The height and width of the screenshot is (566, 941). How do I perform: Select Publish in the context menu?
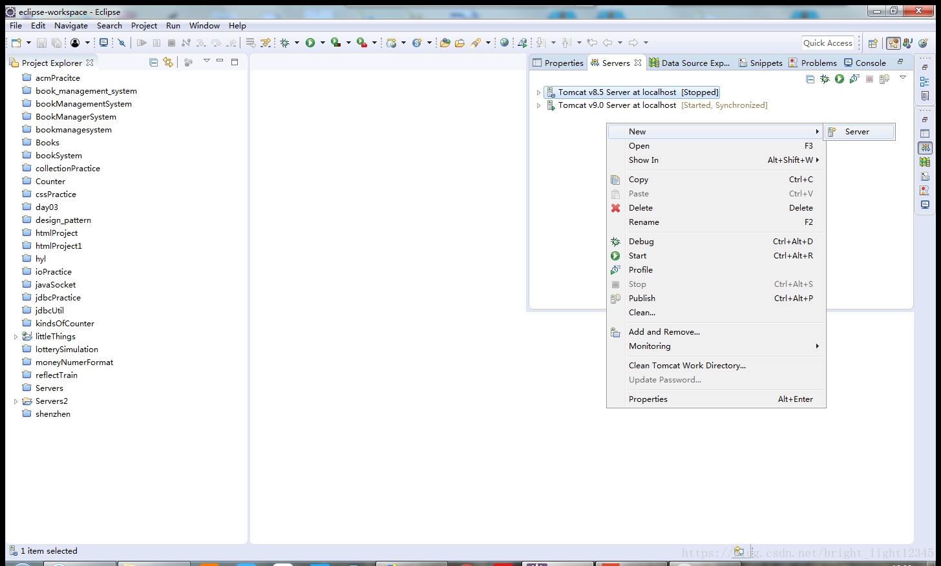[716, 299]
